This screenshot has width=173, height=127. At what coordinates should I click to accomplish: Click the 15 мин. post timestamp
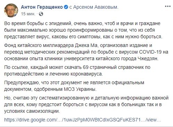28,14
